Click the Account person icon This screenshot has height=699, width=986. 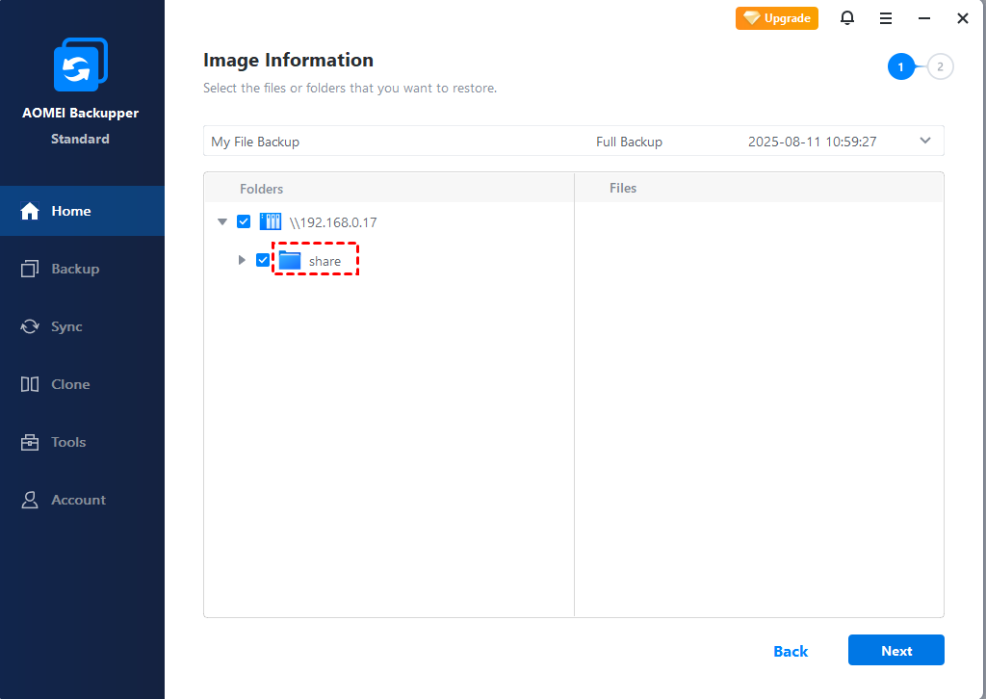(x=30, y=500)
